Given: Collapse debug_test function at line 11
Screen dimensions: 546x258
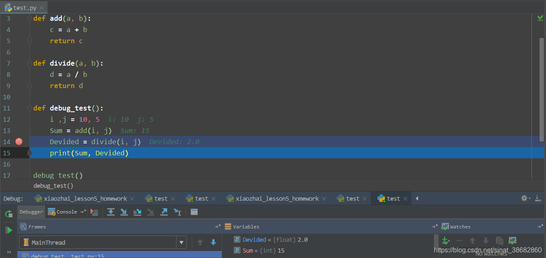Looking at the screenshot, I should coord(29,108).
